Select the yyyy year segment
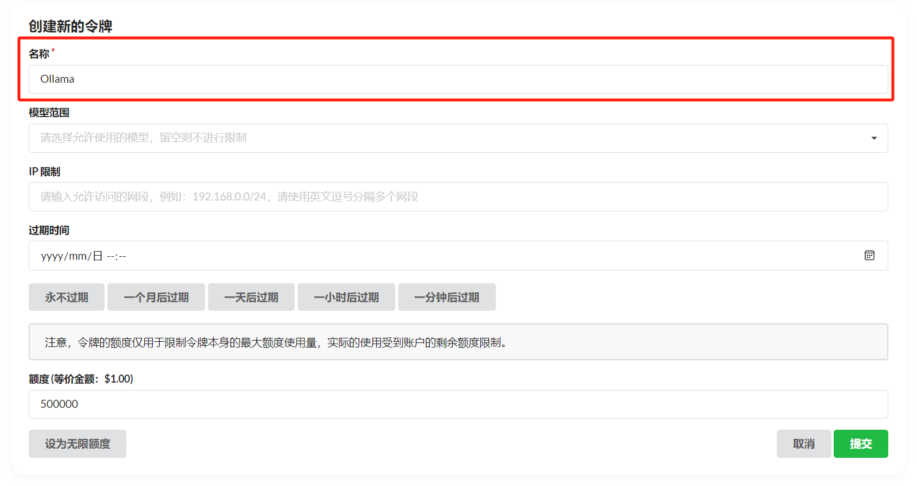The width and height of the screenshot is (917, 486). 51,256
